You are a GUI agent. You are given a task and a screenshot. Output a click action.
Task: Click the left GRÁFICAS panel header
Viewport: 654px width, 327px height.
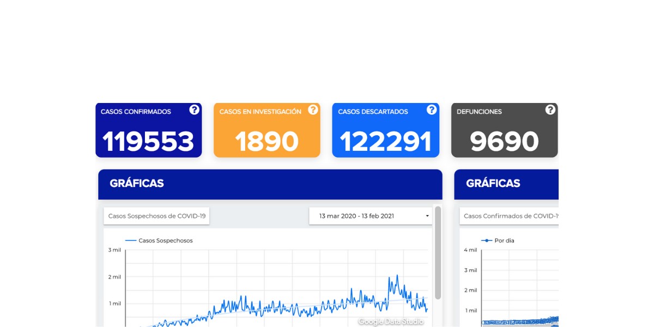[270, 184]
